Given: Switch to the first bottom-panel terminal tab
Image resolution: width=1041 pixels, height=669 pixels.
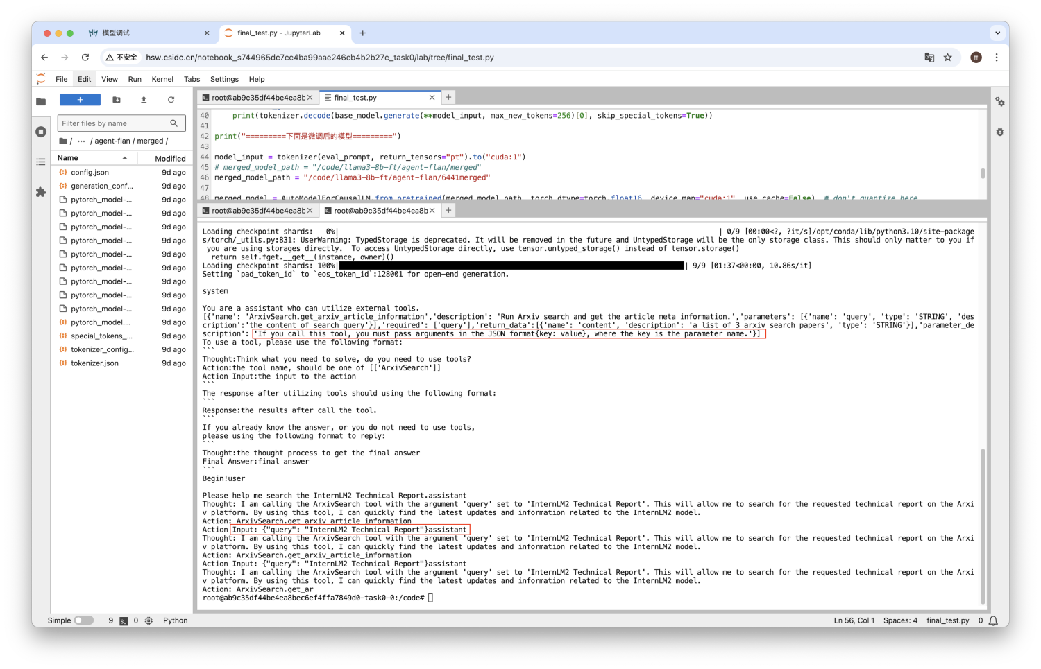Looking at the screenshot, I should [x=258, y=211].
